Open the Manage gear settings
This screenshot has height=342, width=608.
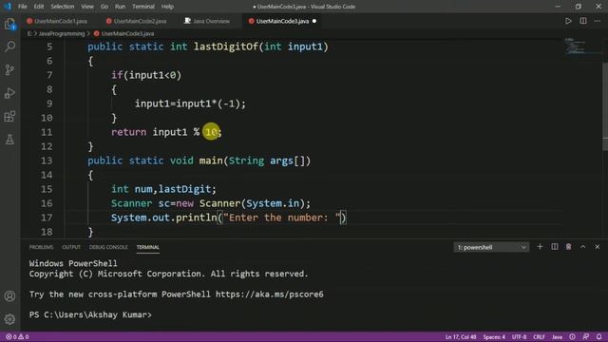9,319
